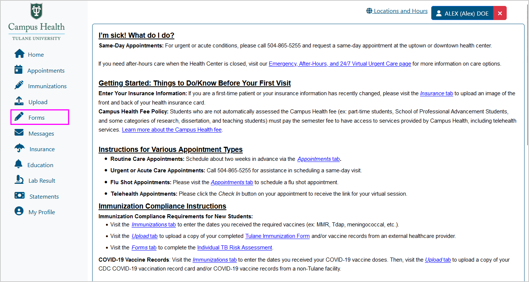Image resolution: width=529 pixels, height=282 pixels.
Task: Click the Insurance umbrella icon
Action: pos(20,149)
